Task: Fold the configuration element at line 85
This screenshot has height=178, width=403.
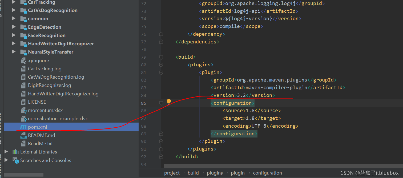Action: tap(161, 103)
